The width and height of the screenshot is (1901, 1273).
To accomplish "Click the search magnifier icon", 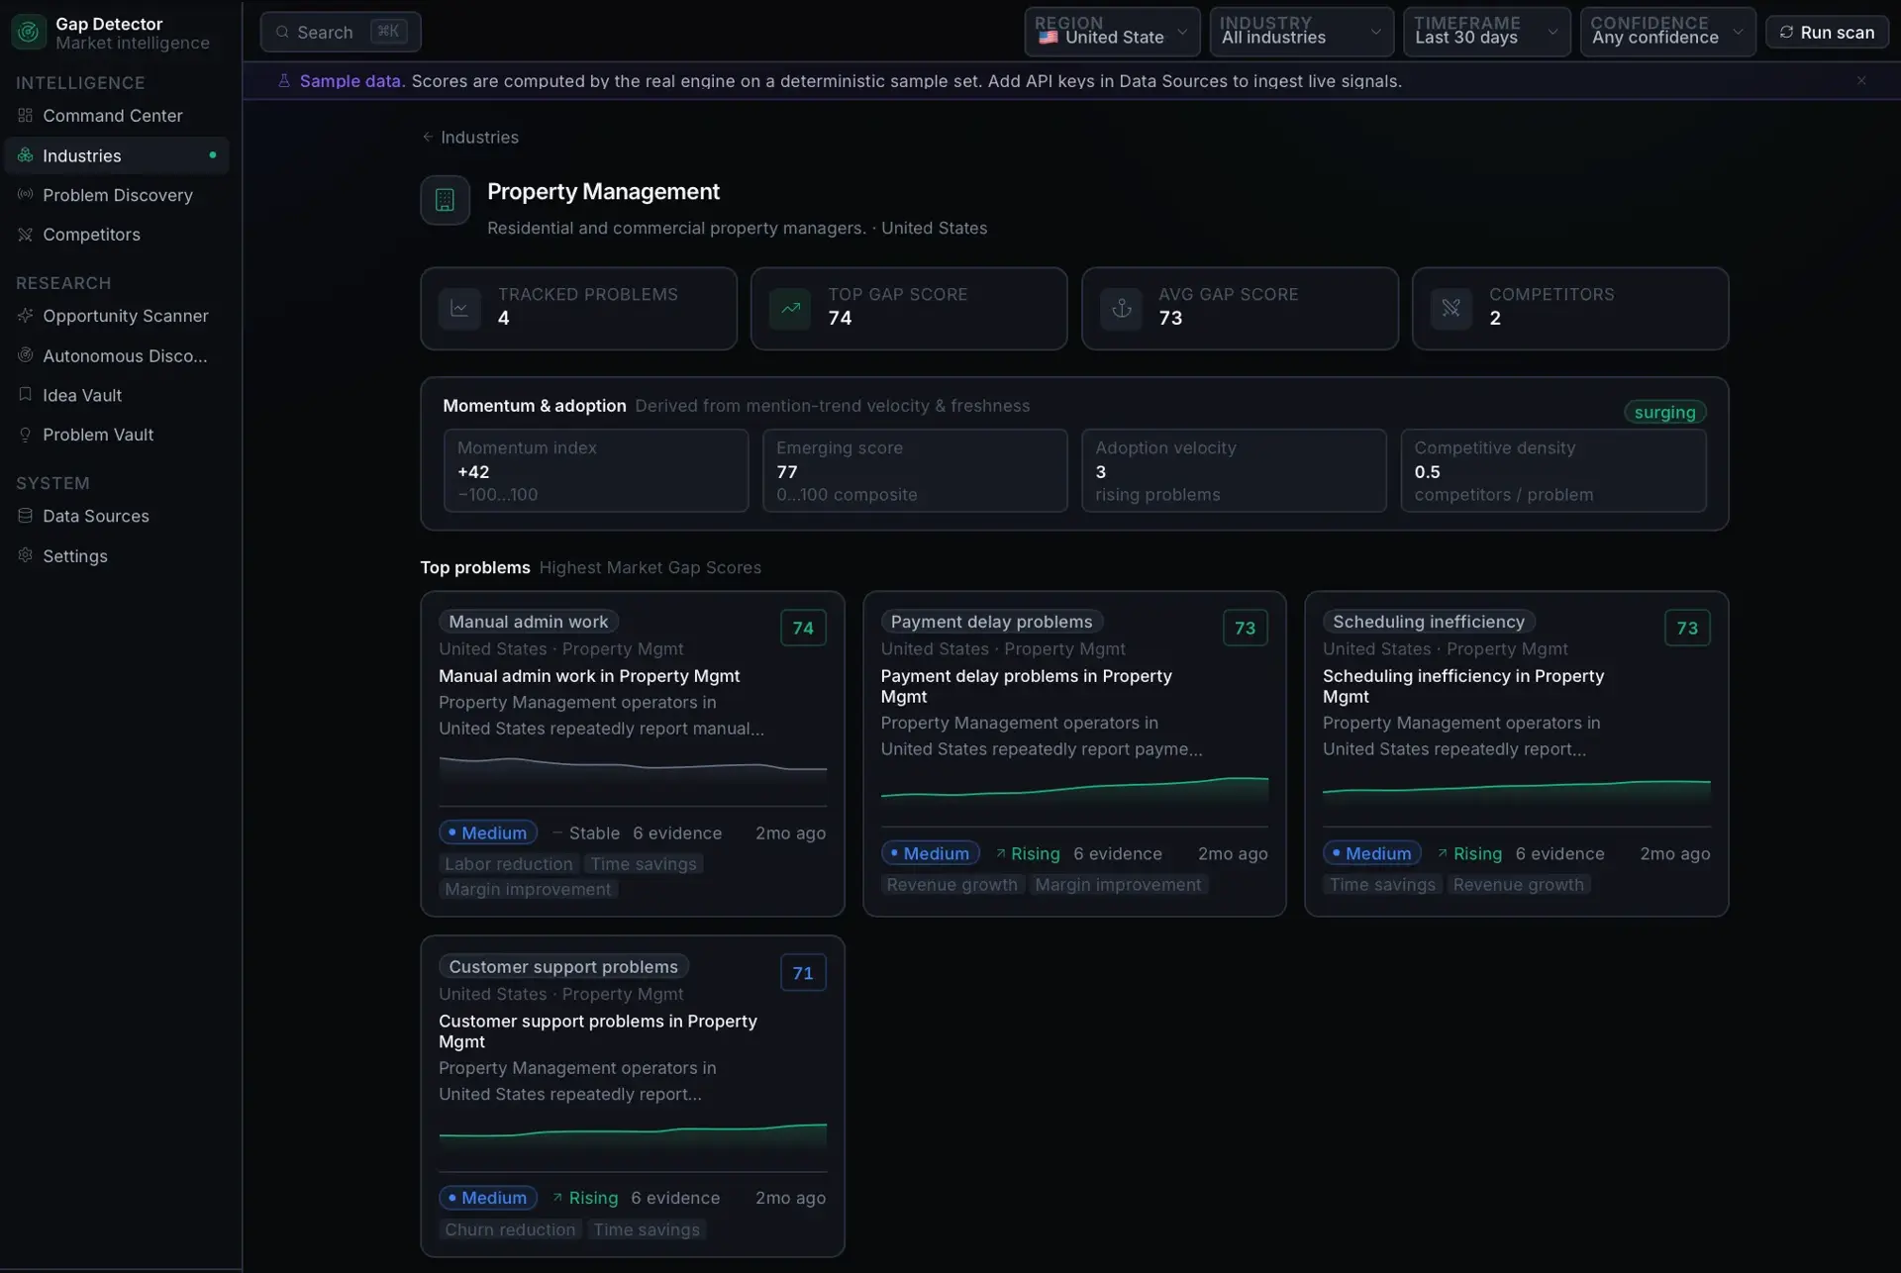I will click(x=282, y=32).
